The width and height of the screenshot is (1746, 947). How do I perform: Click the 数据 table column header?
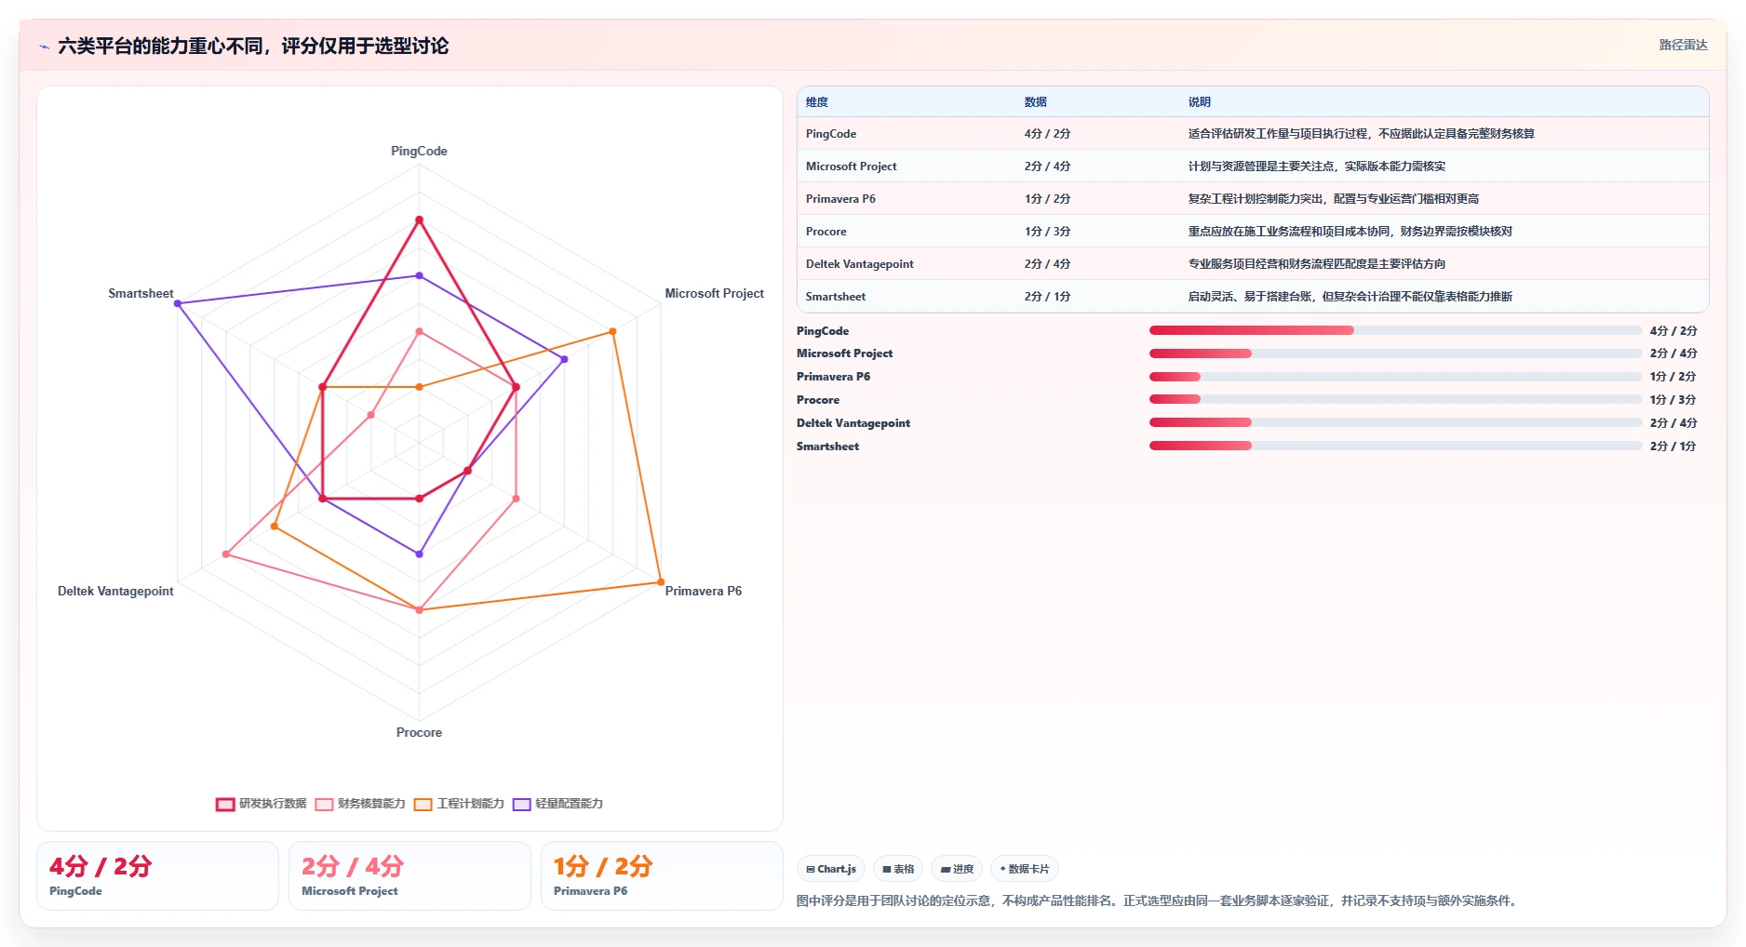tap(1036, 102)
